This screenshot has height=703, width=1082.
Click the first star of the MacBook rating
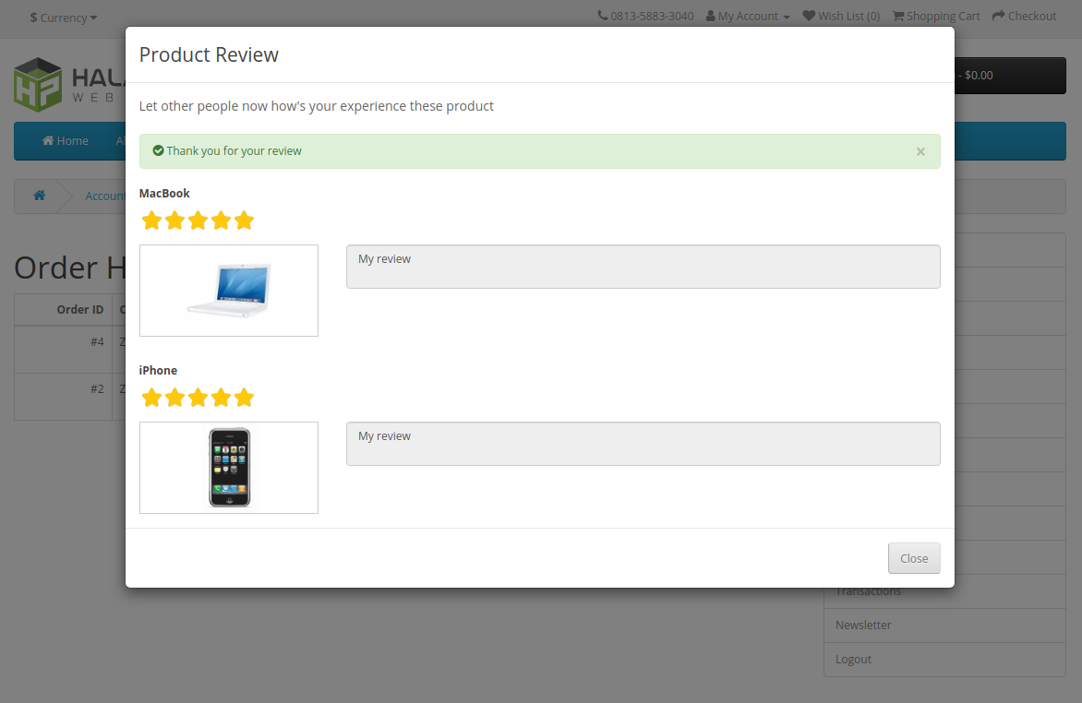click(151, 220)
